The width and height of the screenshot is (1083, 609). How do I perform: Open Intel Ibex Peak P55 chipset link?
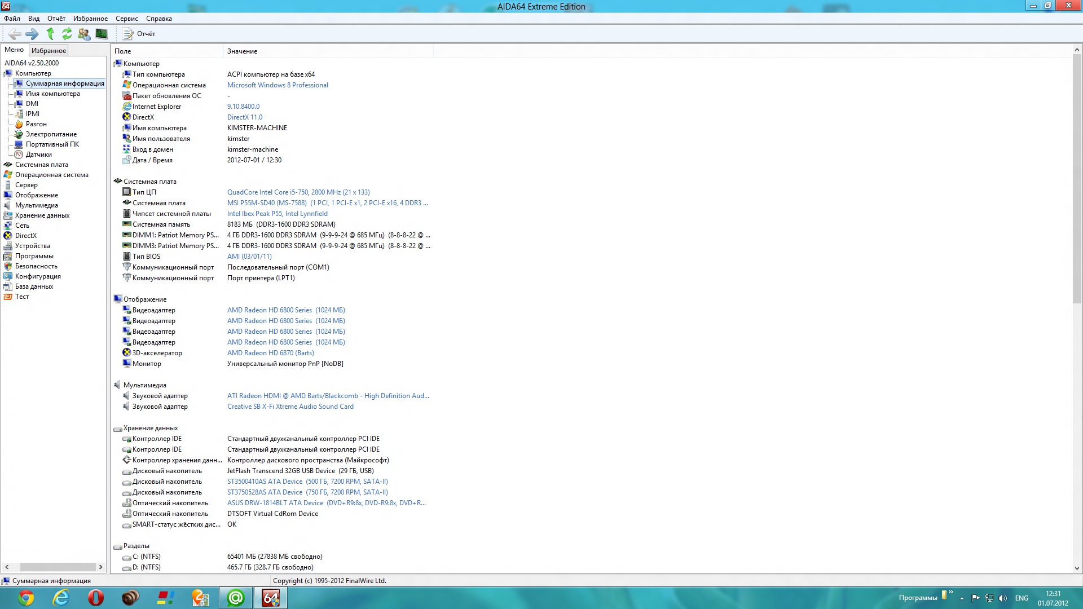pyautogui.click(x=278, y=214)
